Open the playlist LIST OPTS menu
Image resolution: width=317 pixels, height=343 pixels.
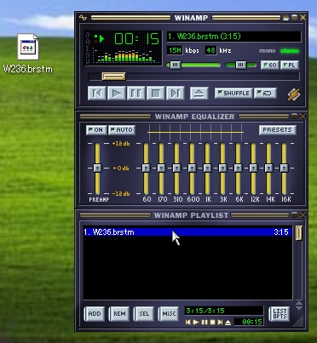pos(280,314)
